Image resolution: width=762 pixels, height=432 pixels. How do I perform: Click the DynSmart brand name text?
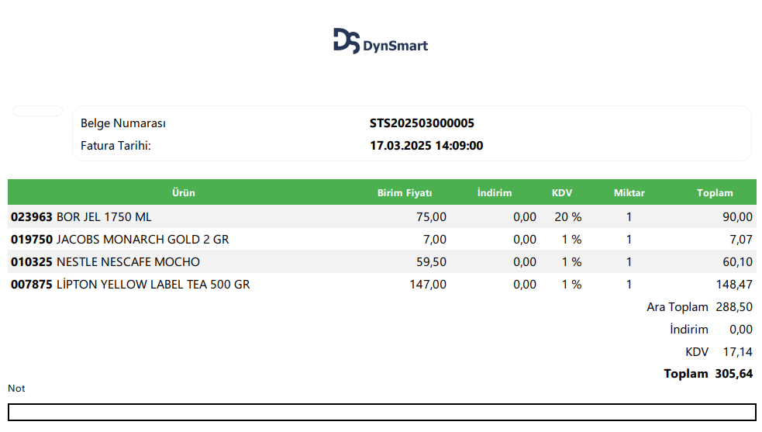pos(395,47)
